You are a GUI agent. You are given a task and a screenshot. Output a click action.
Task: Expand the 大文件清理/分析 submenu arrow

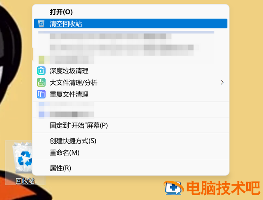click(222, 82)
